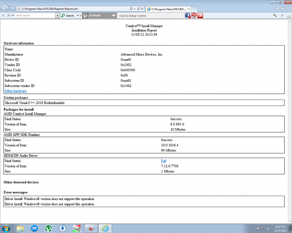Go back with the browser back arrow
The width and height of the screenshot is (292, 233).
tap(4, 9)
